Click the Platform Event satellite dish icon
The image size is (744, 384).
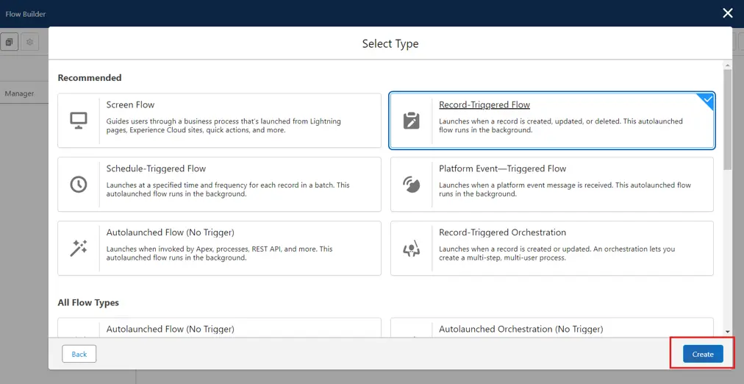coord(412,185)
